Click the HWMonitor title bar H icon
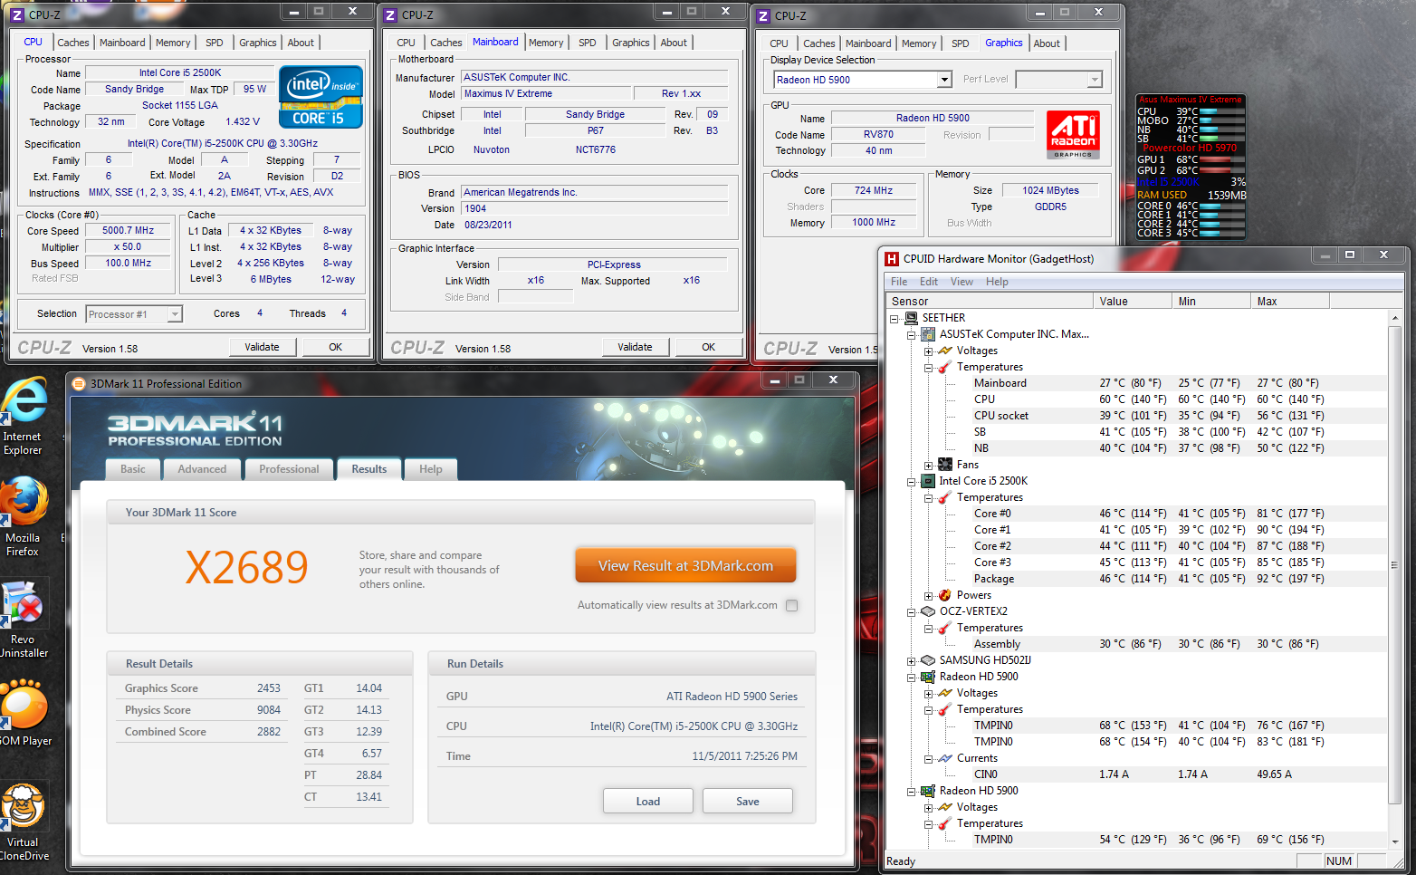 892,259
